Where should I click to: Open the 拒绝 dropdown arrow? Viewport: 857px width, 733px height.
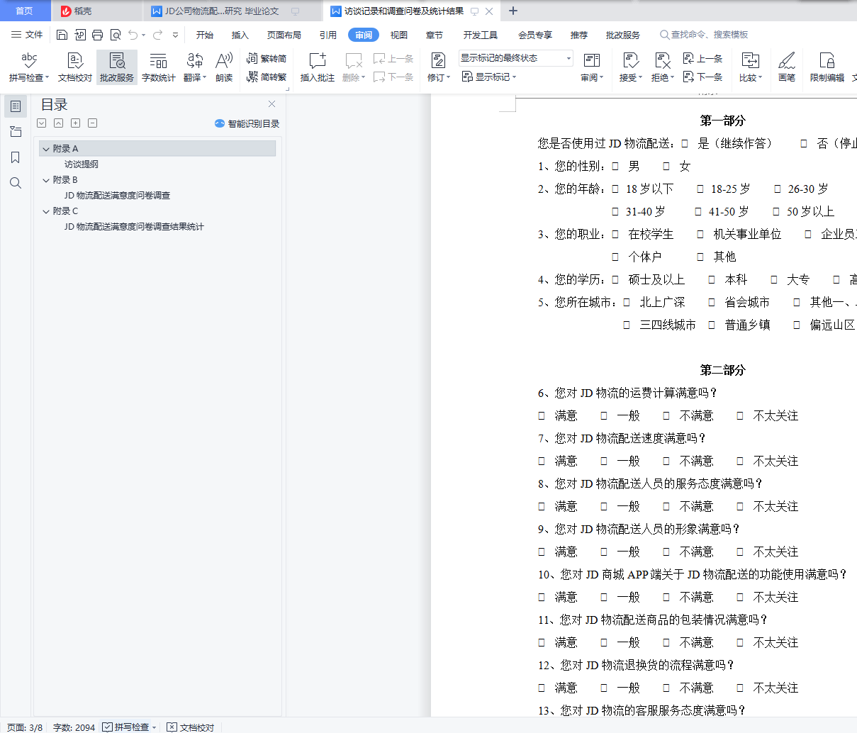click(x=672, y=78)
